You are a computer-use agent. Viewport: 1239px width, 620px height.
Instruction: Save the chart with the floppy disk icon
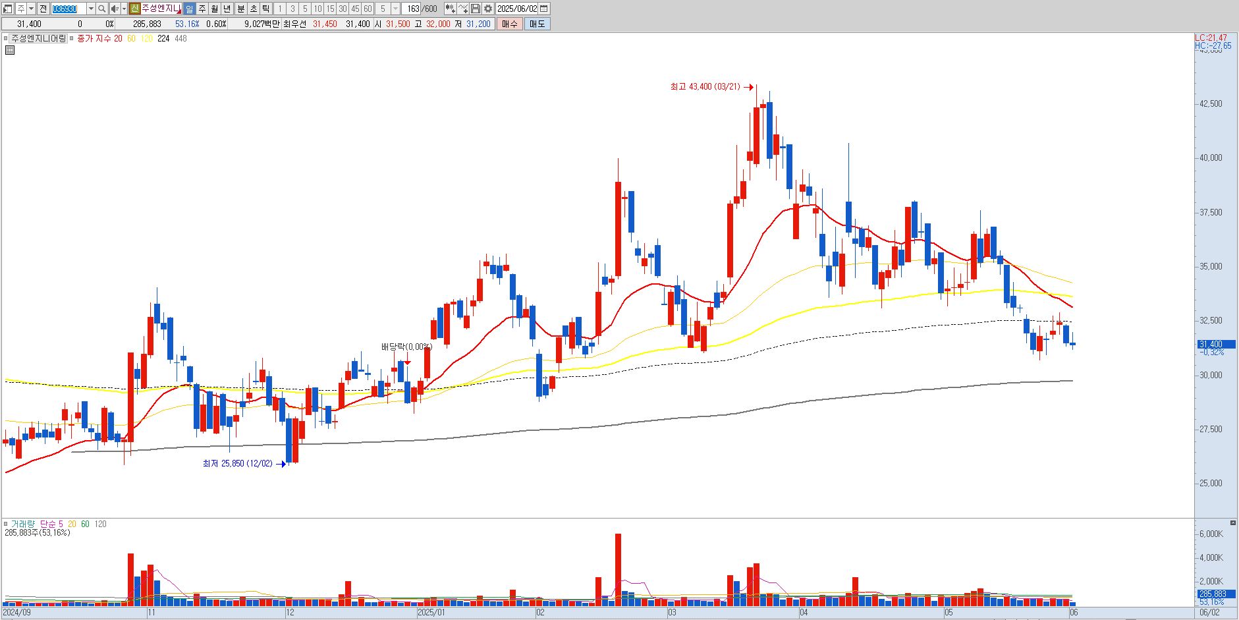click(x=476, y=9)
